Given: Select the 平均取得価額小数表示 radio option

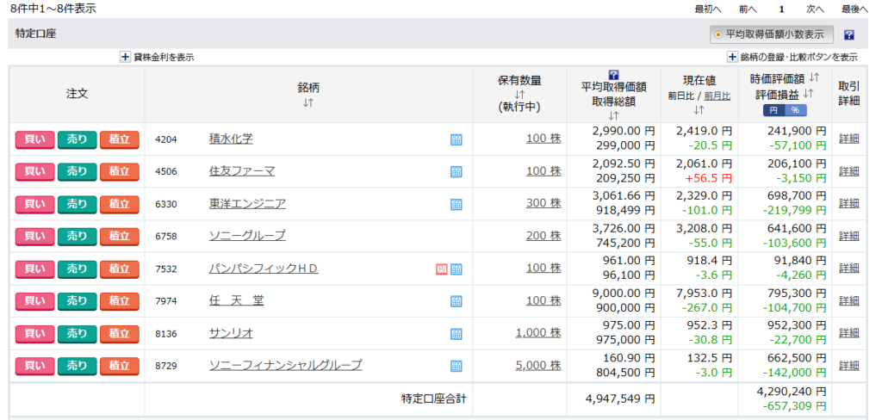Looking at the screenshot, I should click(717, 35).
